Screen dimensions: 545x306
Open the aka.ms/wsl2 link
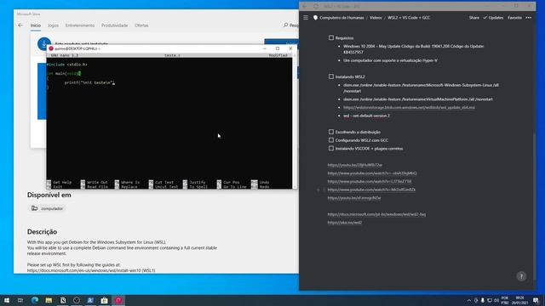point(344,223)
